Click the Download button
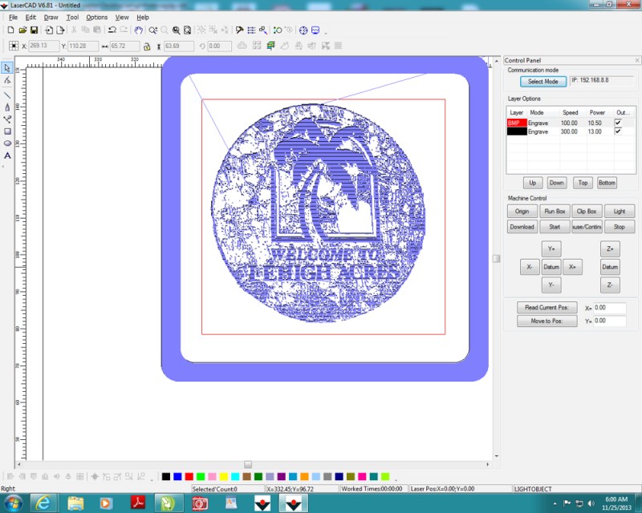 pos(522,227)
